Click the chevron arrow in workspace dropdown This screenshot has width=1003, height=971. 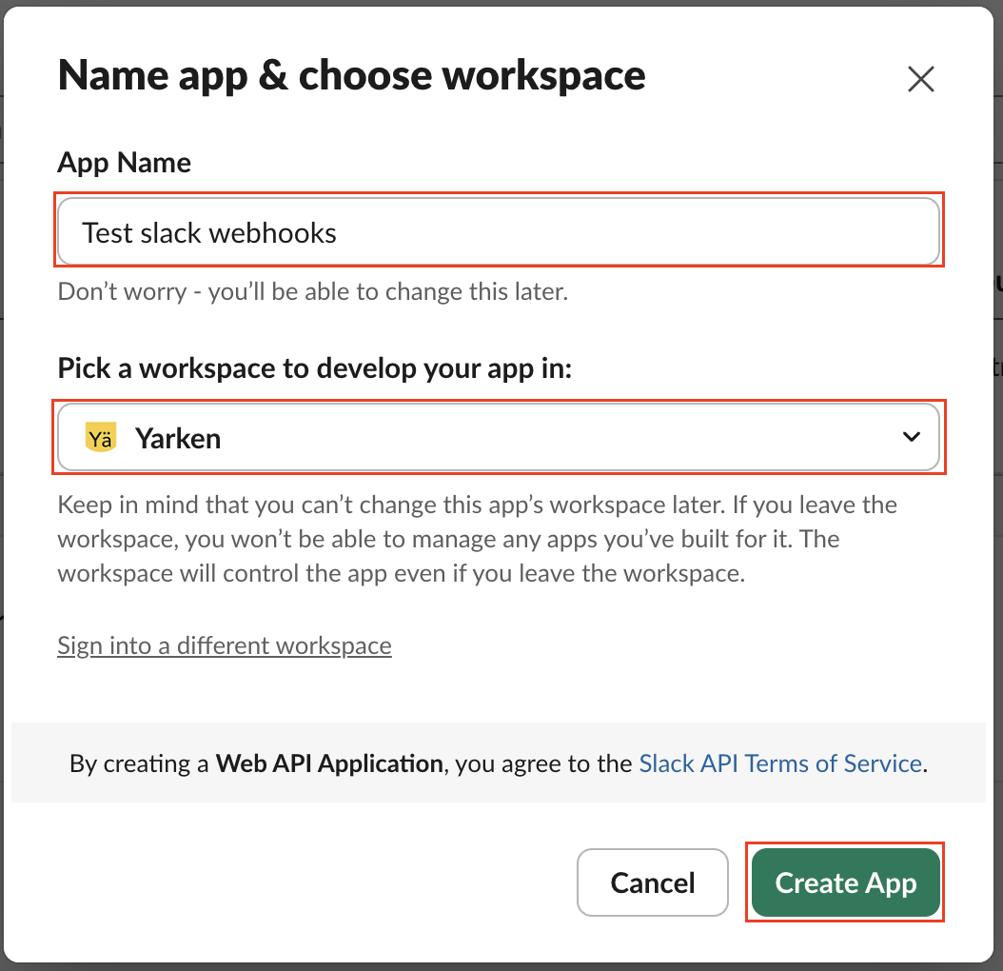coord(911,437)
